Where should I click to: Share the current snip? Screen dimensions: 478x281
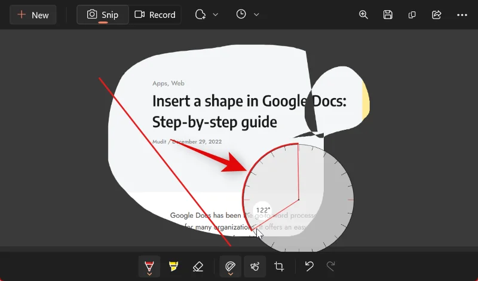click(436, 15)
